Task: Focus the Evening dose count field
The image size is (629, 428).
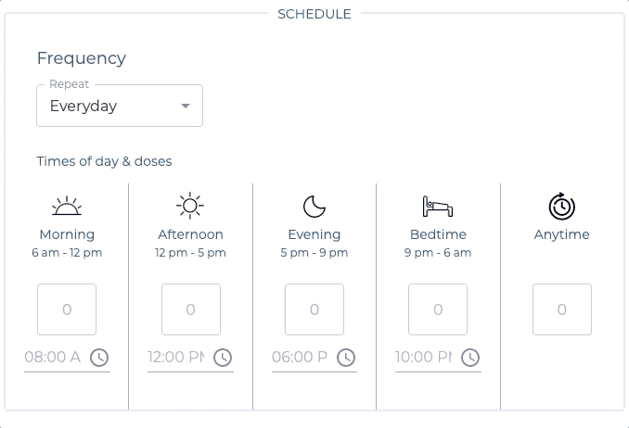Action: (314, 309)
